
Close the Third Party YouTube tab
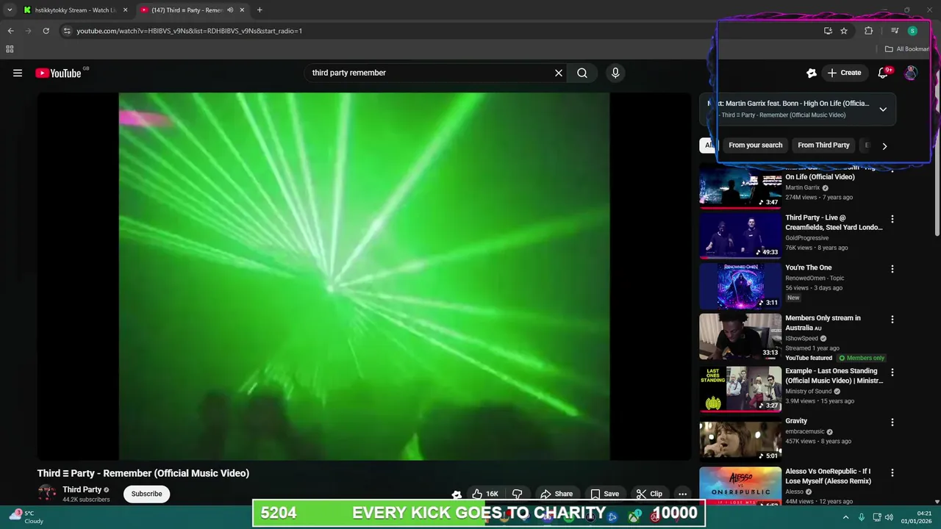[x=242, y=10]
